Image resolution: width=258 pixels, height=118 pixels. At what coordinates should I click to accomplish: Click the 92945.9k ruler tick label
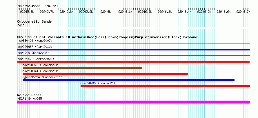click(86, 12)
